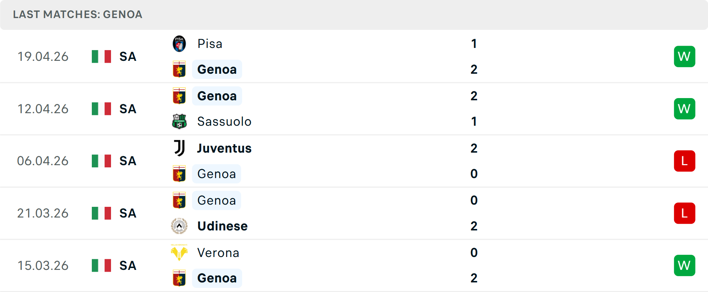Screen dimensions: 708x292
Task: Click the date 21.03.26
Action: (43, 213)
